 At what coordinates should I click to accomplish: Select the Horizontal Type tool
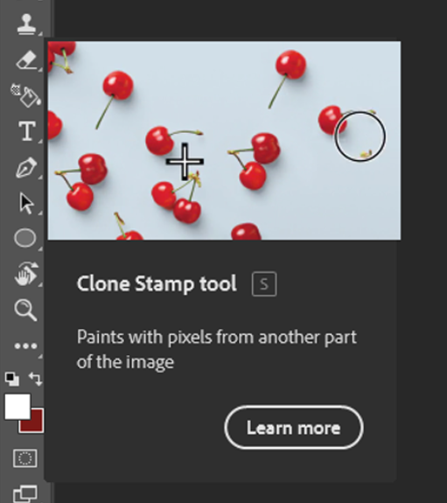coord(27,131)
